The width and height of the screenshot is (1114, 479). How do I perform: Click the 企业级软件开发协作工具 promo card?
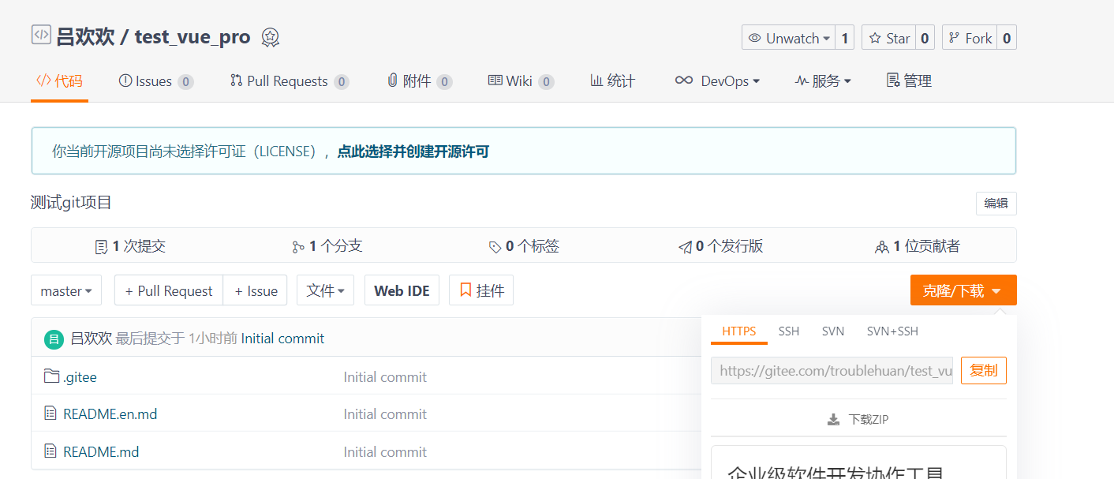[x=858, y=462]
